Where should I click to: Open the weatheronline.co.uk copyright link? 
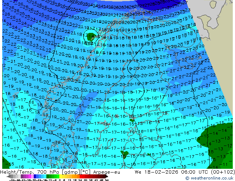point(209,178)
